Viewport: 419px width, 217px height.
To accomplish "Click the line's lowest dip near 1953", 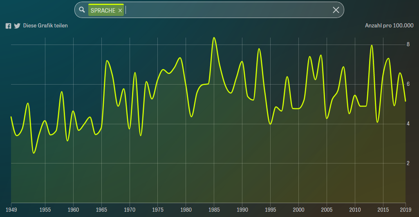I will (x=34, y=153).
